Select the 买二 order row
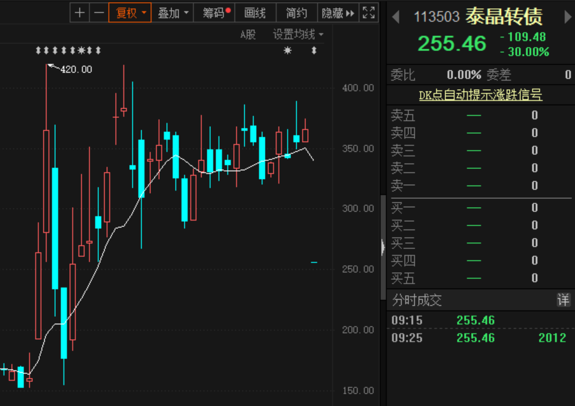The height and width of the screenshot is (406, 575). point(481,225)
